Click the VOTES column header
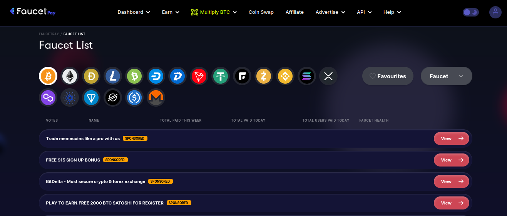Screen dimensions: 507x216 click(x=52, y=120)
